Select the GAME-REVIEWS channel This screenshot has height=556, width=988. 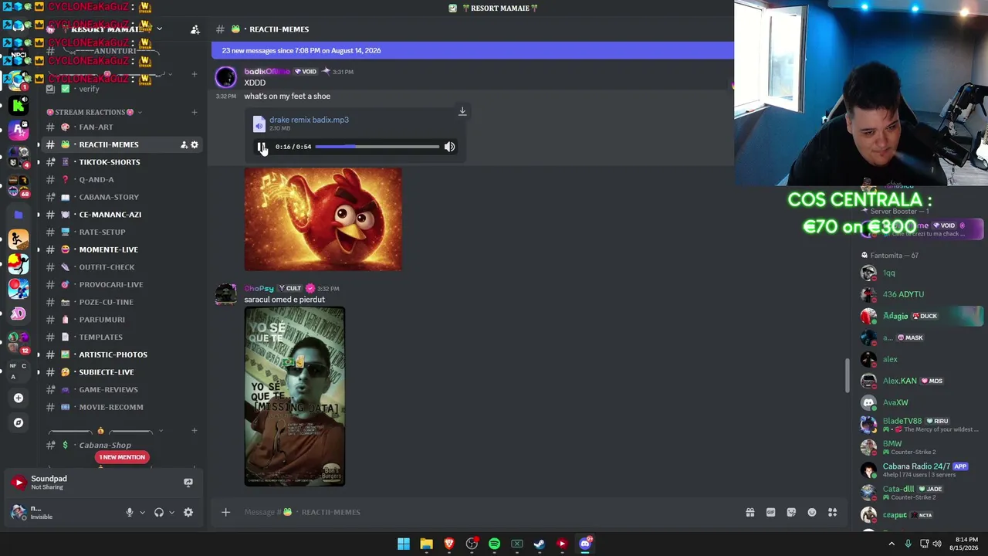point(109,389)
